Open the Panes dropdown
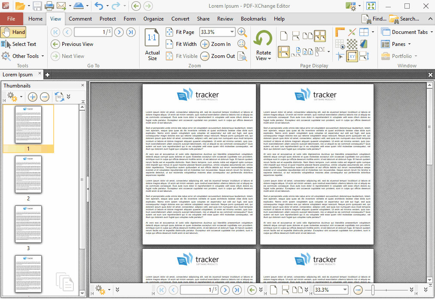This screenshot has width=435, height=299. pyautogui.click(x=409, y=44)
